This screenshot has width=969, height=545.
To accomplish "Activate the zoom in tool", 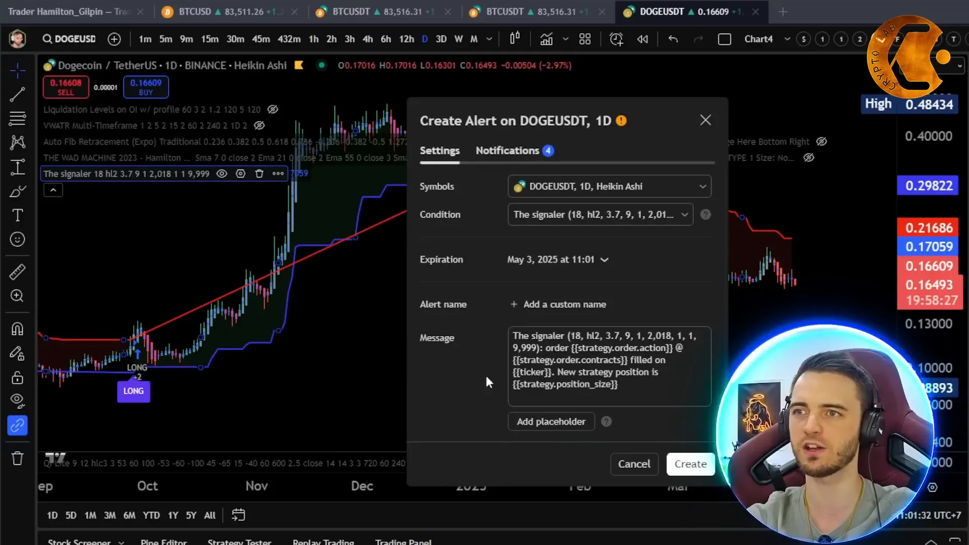I will (17, 296).
